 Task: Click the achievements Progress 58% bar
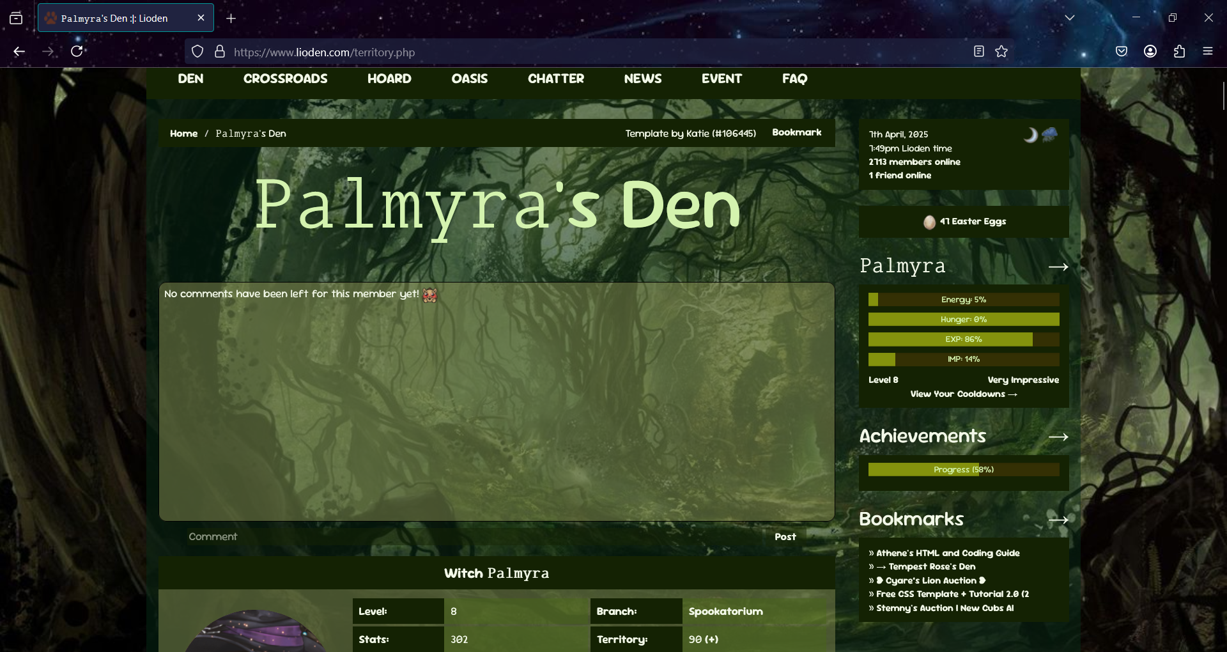tap(964, 469)
